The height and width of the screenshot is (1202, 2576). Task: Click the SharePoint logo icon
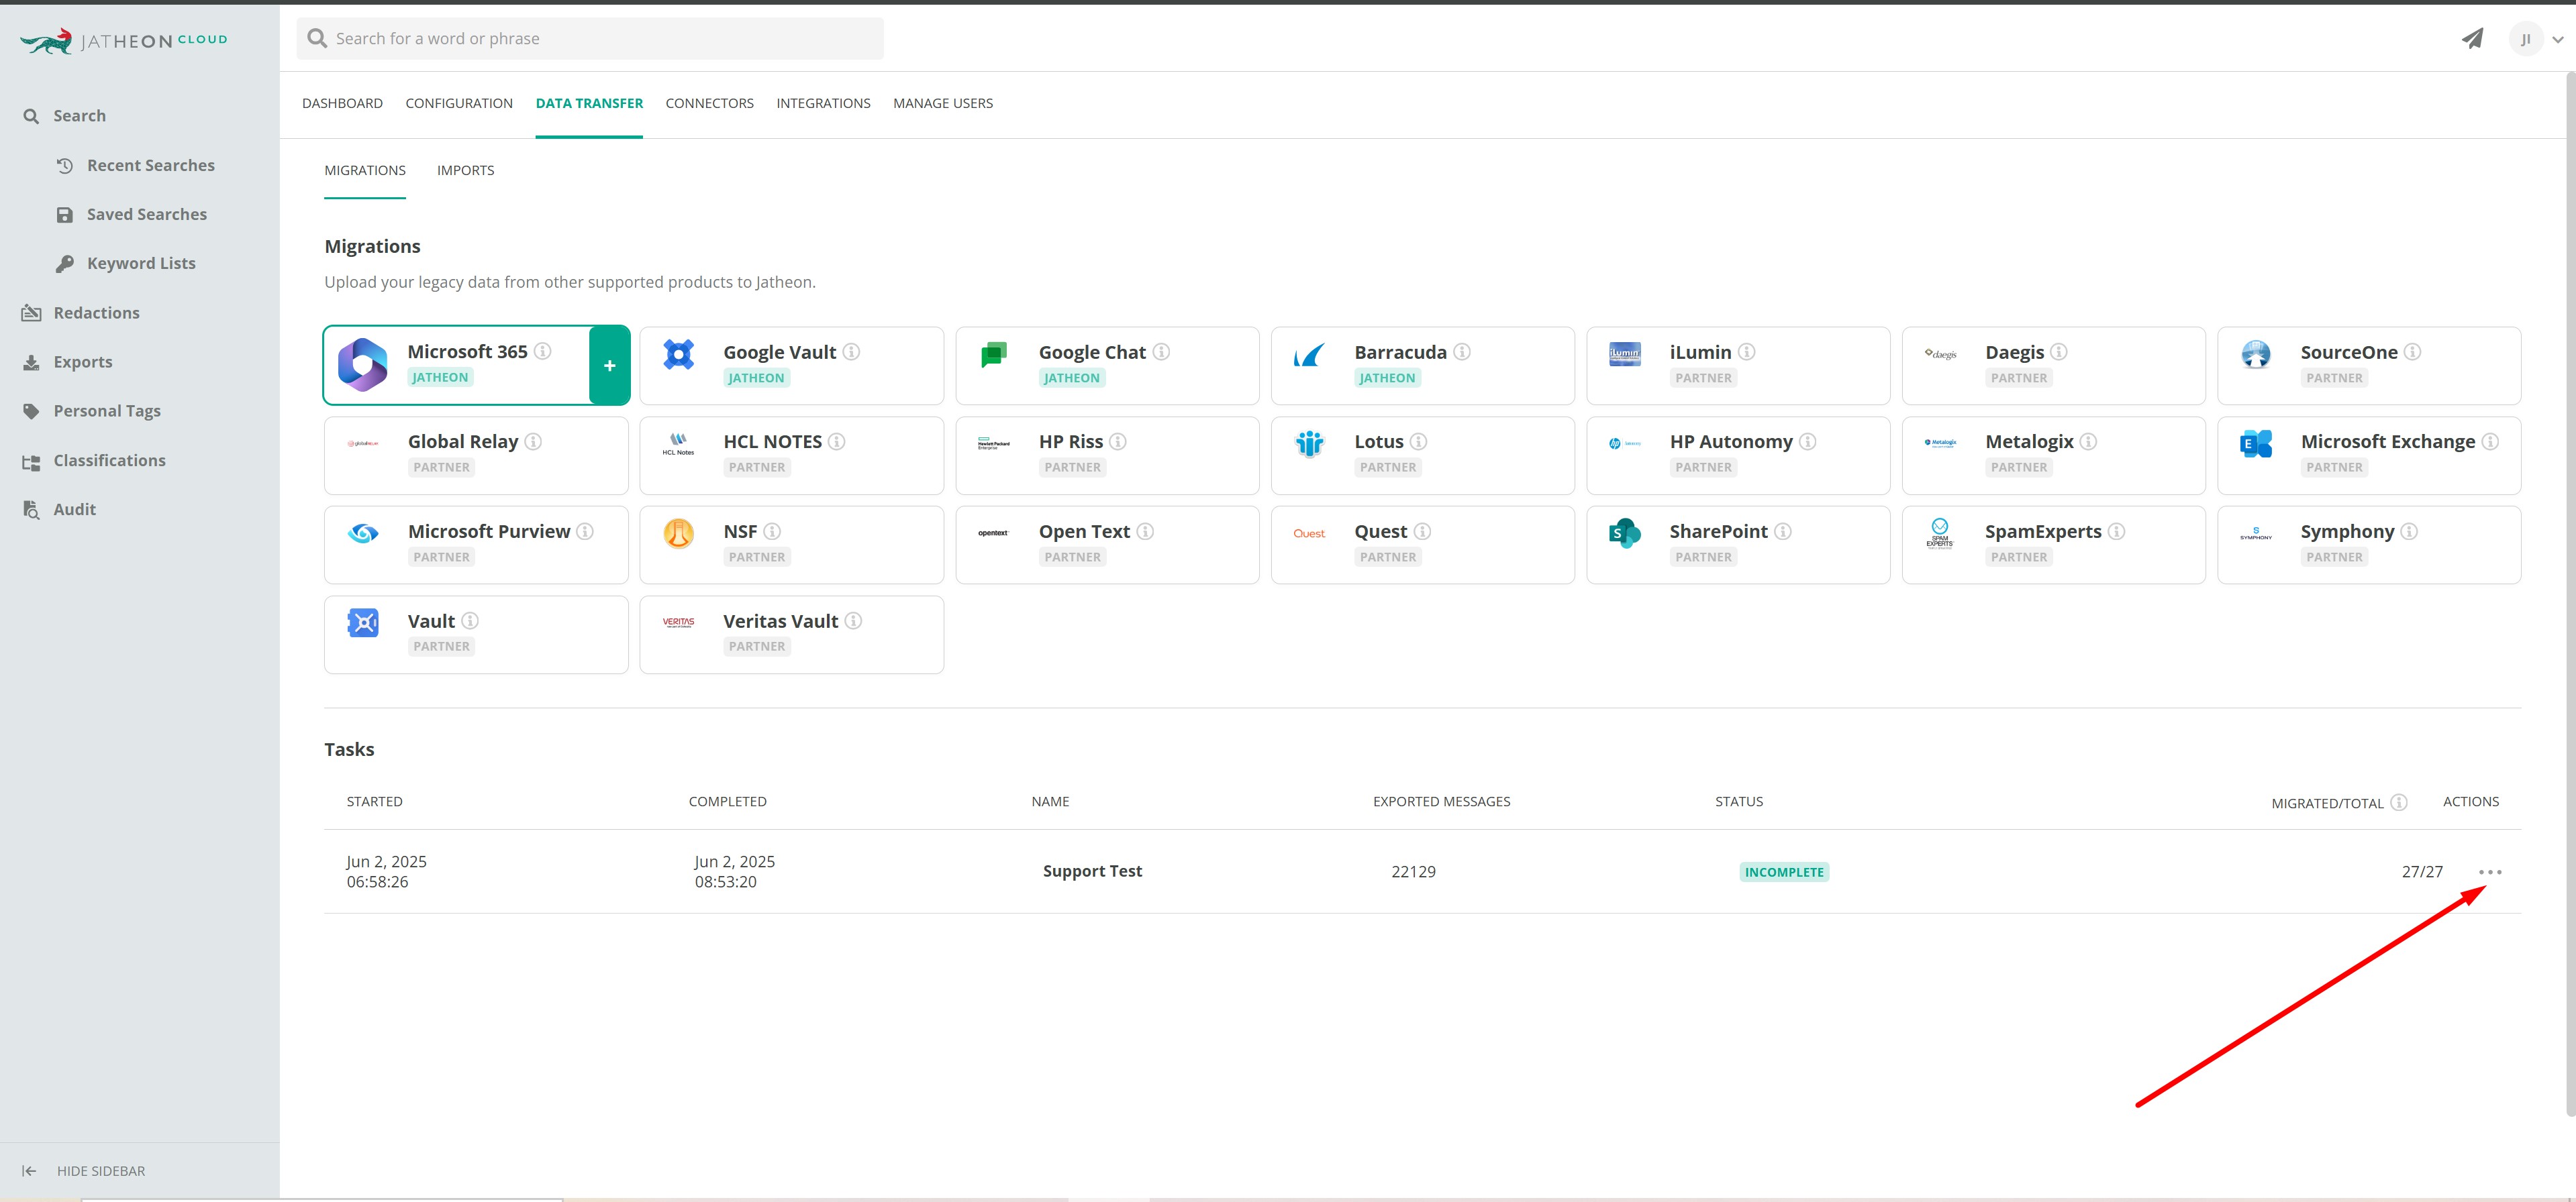click(1624, 533)
